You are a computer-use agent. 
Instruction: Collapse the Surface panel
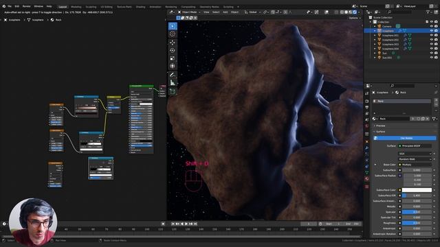pos(380,132)
